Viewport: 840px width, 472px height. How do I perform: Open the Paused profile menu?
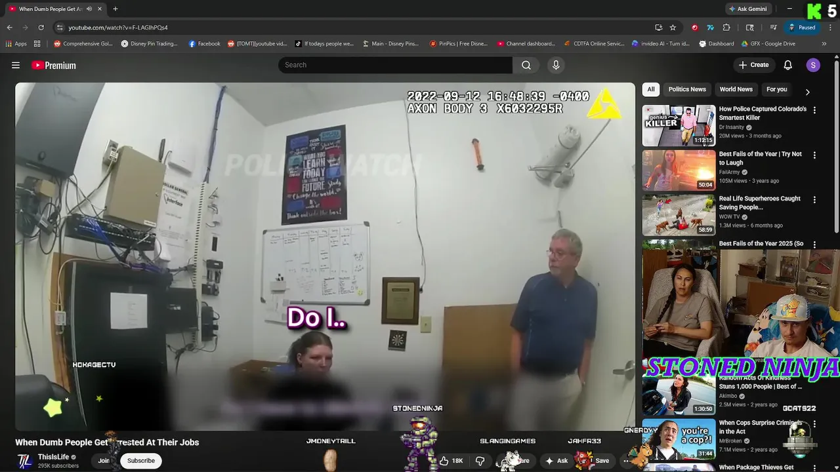pyautogui.click(x=802, y=28)
